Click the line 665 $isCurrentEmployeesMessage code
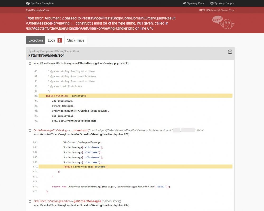 [82, 142]
